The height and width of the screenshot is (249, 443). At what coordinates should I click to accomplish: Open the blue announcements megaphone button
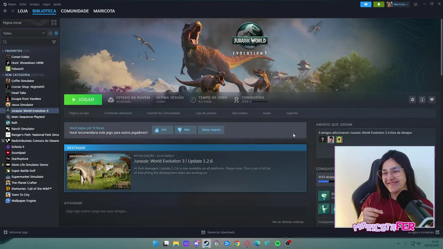point(366,4)
